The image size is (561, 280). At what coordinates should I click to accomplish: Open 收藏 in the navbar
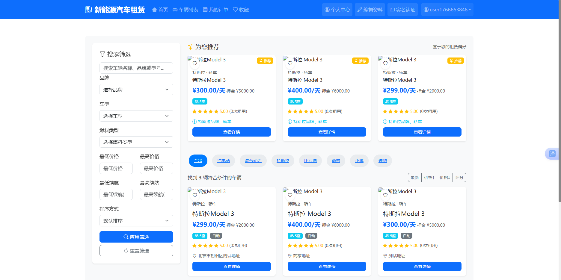coord(241,10)
